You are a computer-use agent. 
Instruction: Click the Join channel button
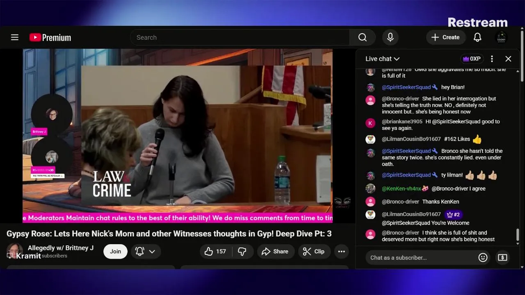pos(115,251)
